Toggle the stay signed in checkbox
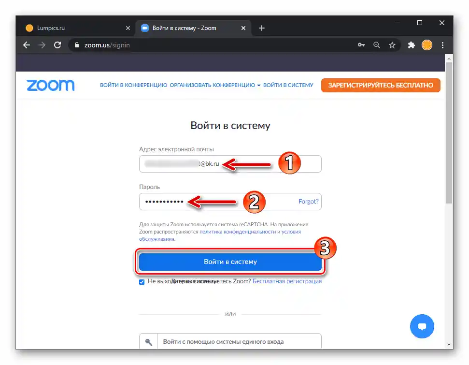Viewport: 469px width, 365px height. click(142, 282)
